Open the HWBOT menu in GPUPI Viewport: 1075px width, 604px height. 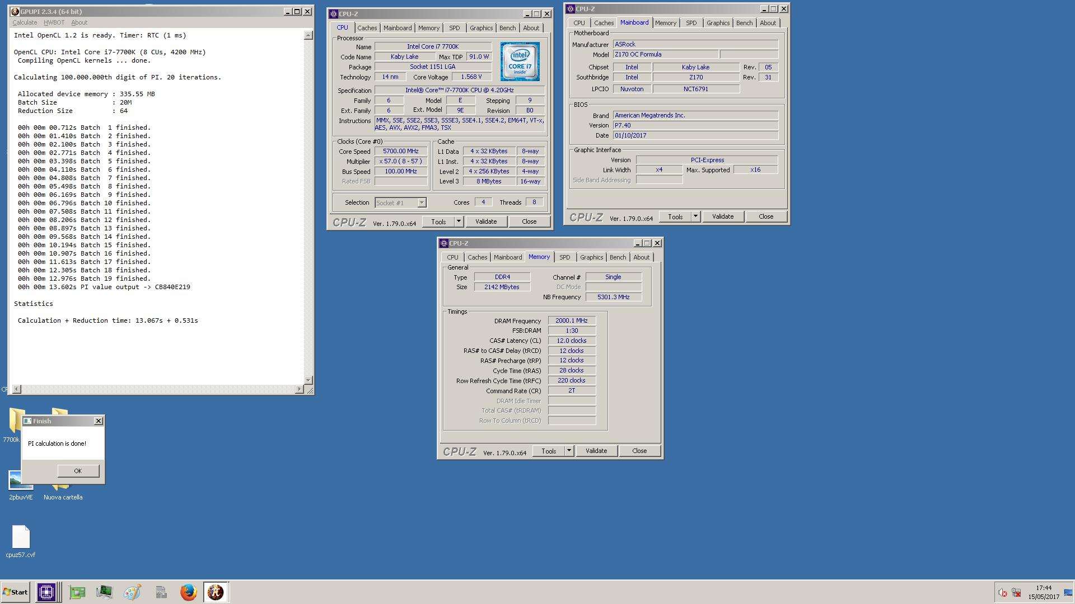54,22
